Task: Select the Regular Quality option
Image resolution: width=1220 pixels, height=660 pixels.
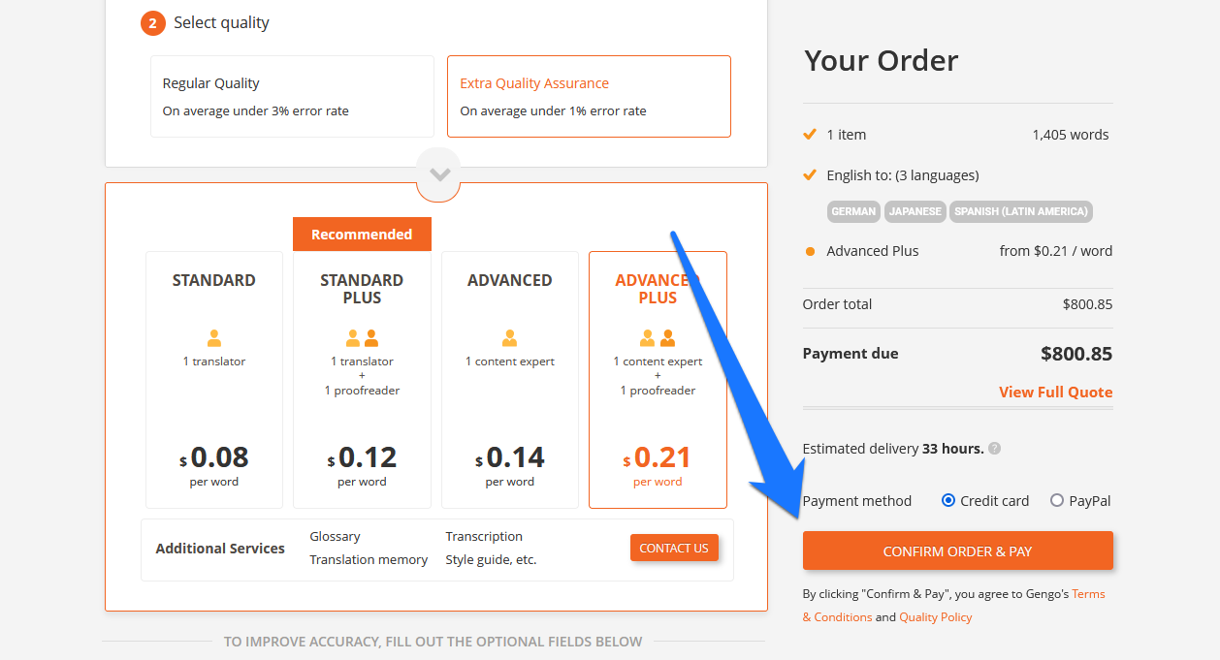Action: pyautogui.click(x=292, y=96)
